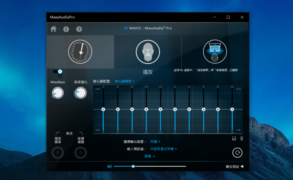This screenshot has width=293, height=180.
Task: Click the 500 Hz equalizer slider handle
Action: click(x=161, y=109)
